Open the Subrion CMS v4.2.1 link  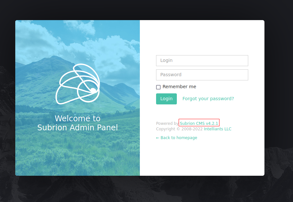pos(199,123)
